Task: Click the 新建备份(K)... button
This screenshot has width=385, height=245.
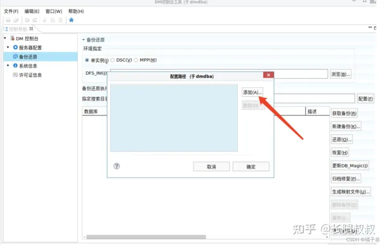Action: click(346, 126)
